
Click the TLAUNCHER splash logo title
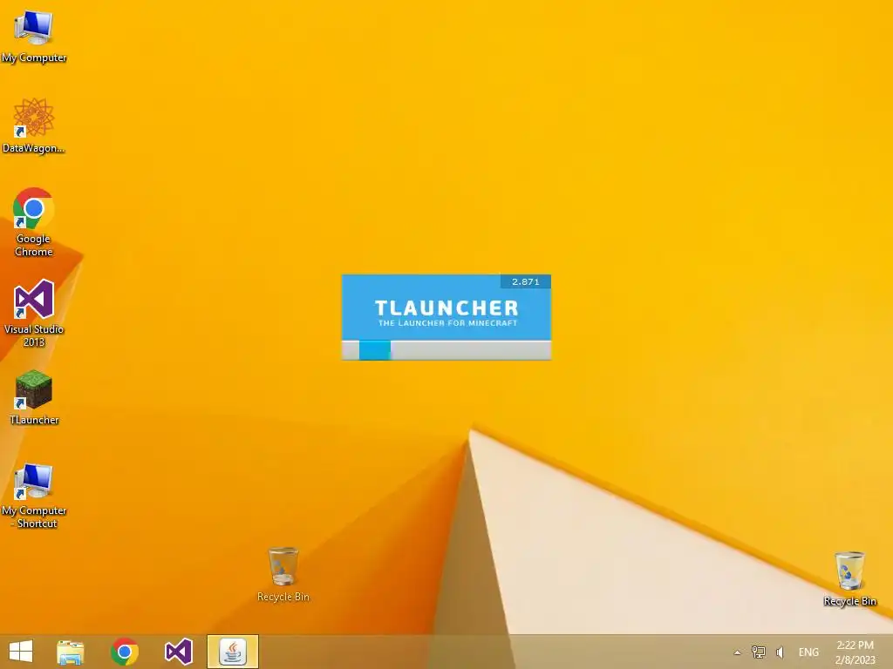[446, 307]
